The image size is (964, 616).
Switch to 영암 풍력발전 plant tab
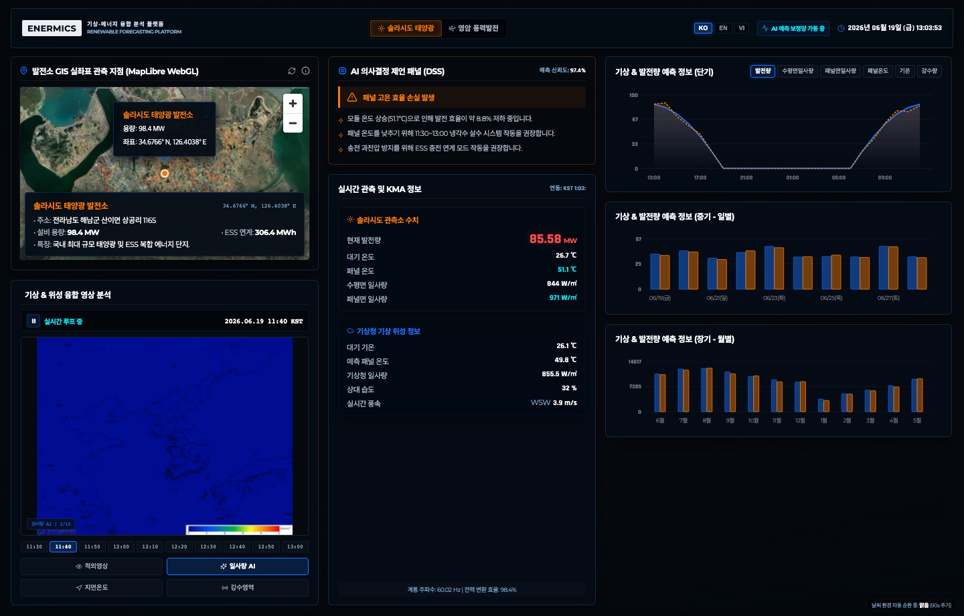click(x=473, y=28)
